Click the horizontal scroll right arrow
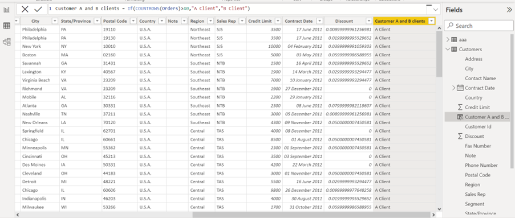 pos(434,215)
